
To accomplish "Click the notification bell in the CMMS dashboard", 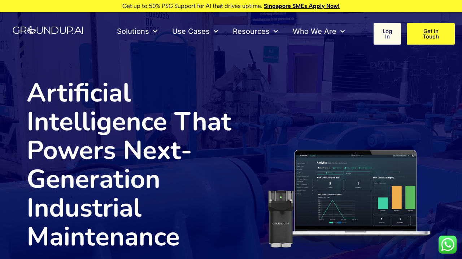I will (408, 155).
